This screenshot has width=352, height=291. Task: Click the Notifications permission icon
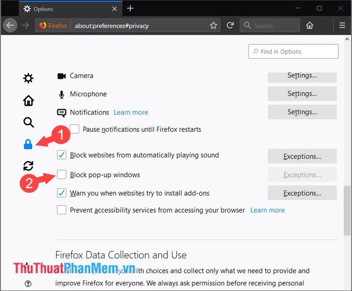pyautogui.click(x=61, y=113)
